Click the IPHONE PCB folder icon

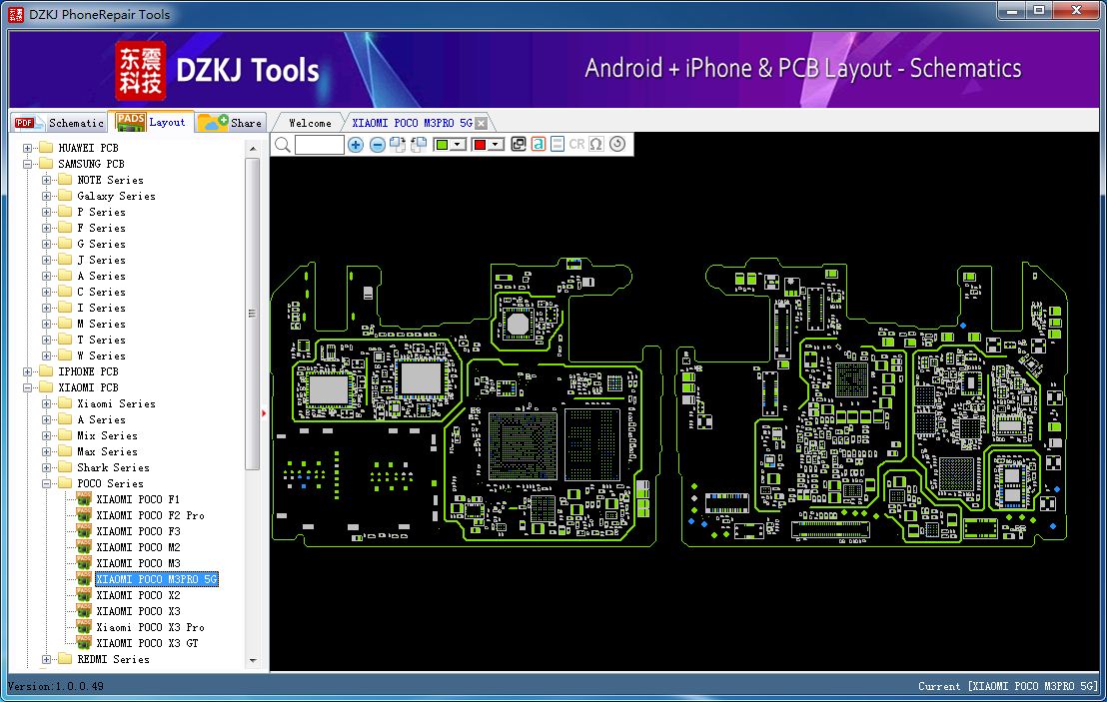[x=47, y=371]
